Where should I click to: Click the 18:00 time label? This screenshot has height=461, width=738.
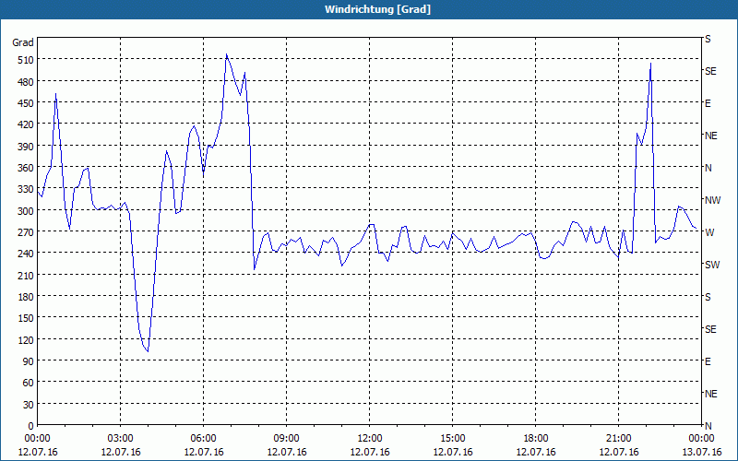click(536, 439)
